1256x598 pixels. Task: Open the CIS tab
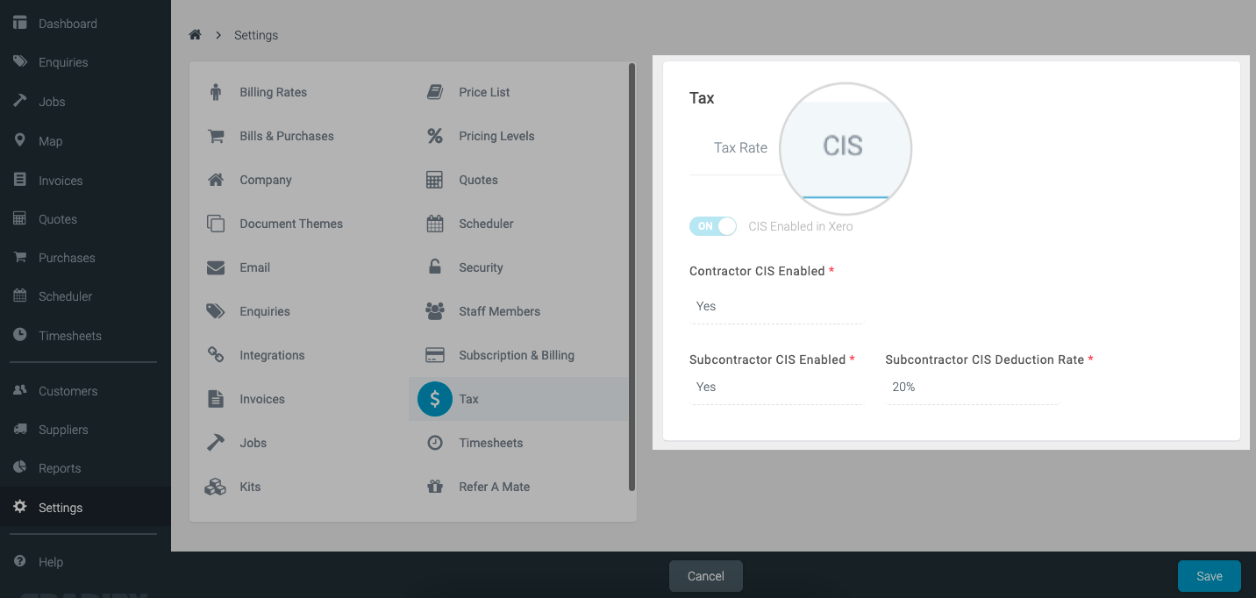843,146
